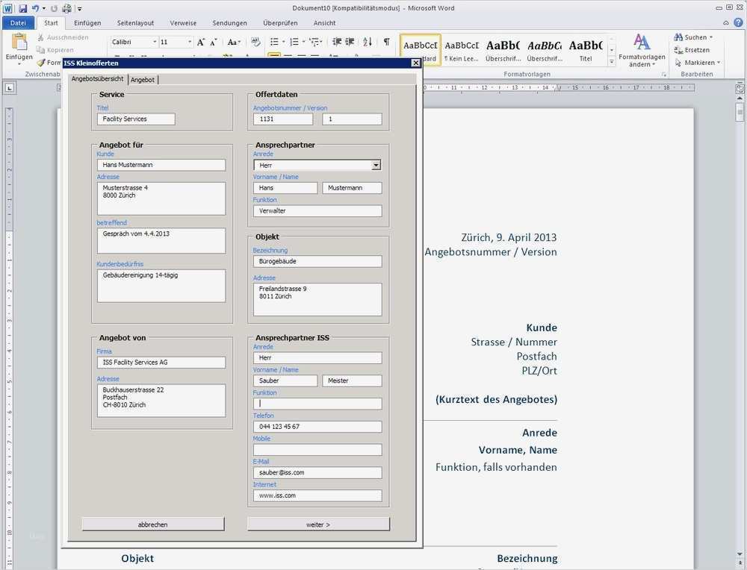Open the Calibri font name dropdown
Screen dimensions: 747x570
(155, 43)
